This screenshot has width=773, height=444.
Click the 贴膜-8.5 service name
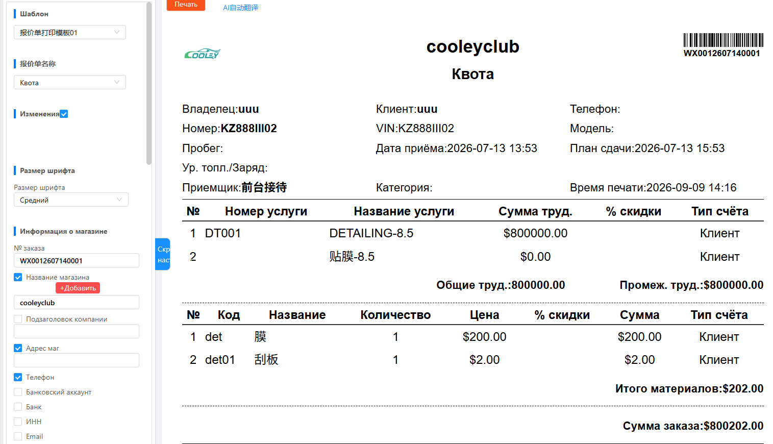352,256
